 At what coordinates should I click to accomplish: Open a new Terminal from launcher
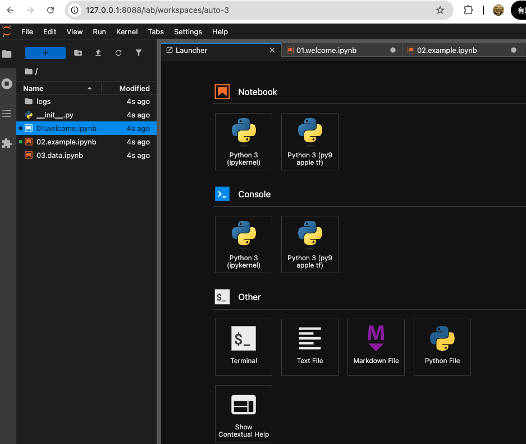pyautogui.click(x=244, y=347)
